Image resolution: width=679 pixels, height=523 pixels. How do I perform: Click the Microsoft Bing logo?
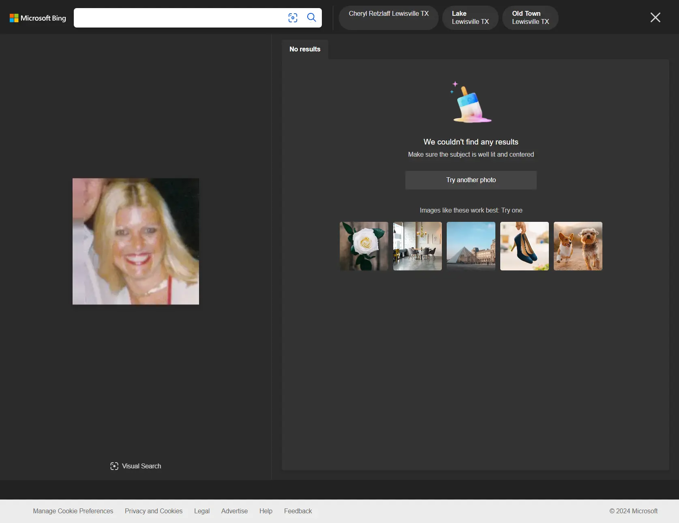click(38, 18)
